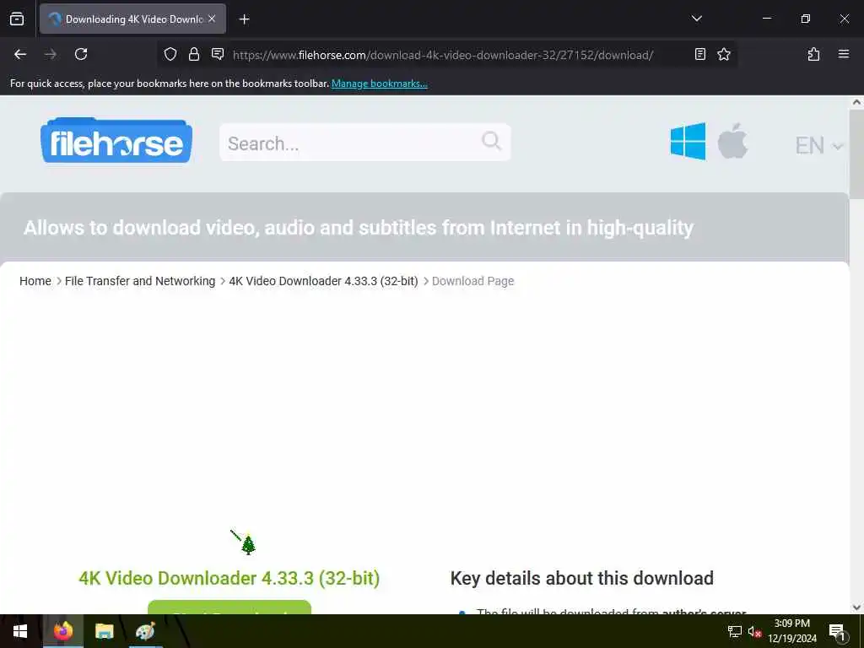Open the notification center icon
The image size is (864, 648).
coord(837,631)
